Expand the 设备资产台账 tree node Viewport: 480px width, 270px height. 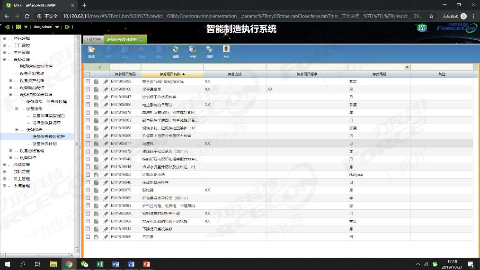(x=10, y=81)
